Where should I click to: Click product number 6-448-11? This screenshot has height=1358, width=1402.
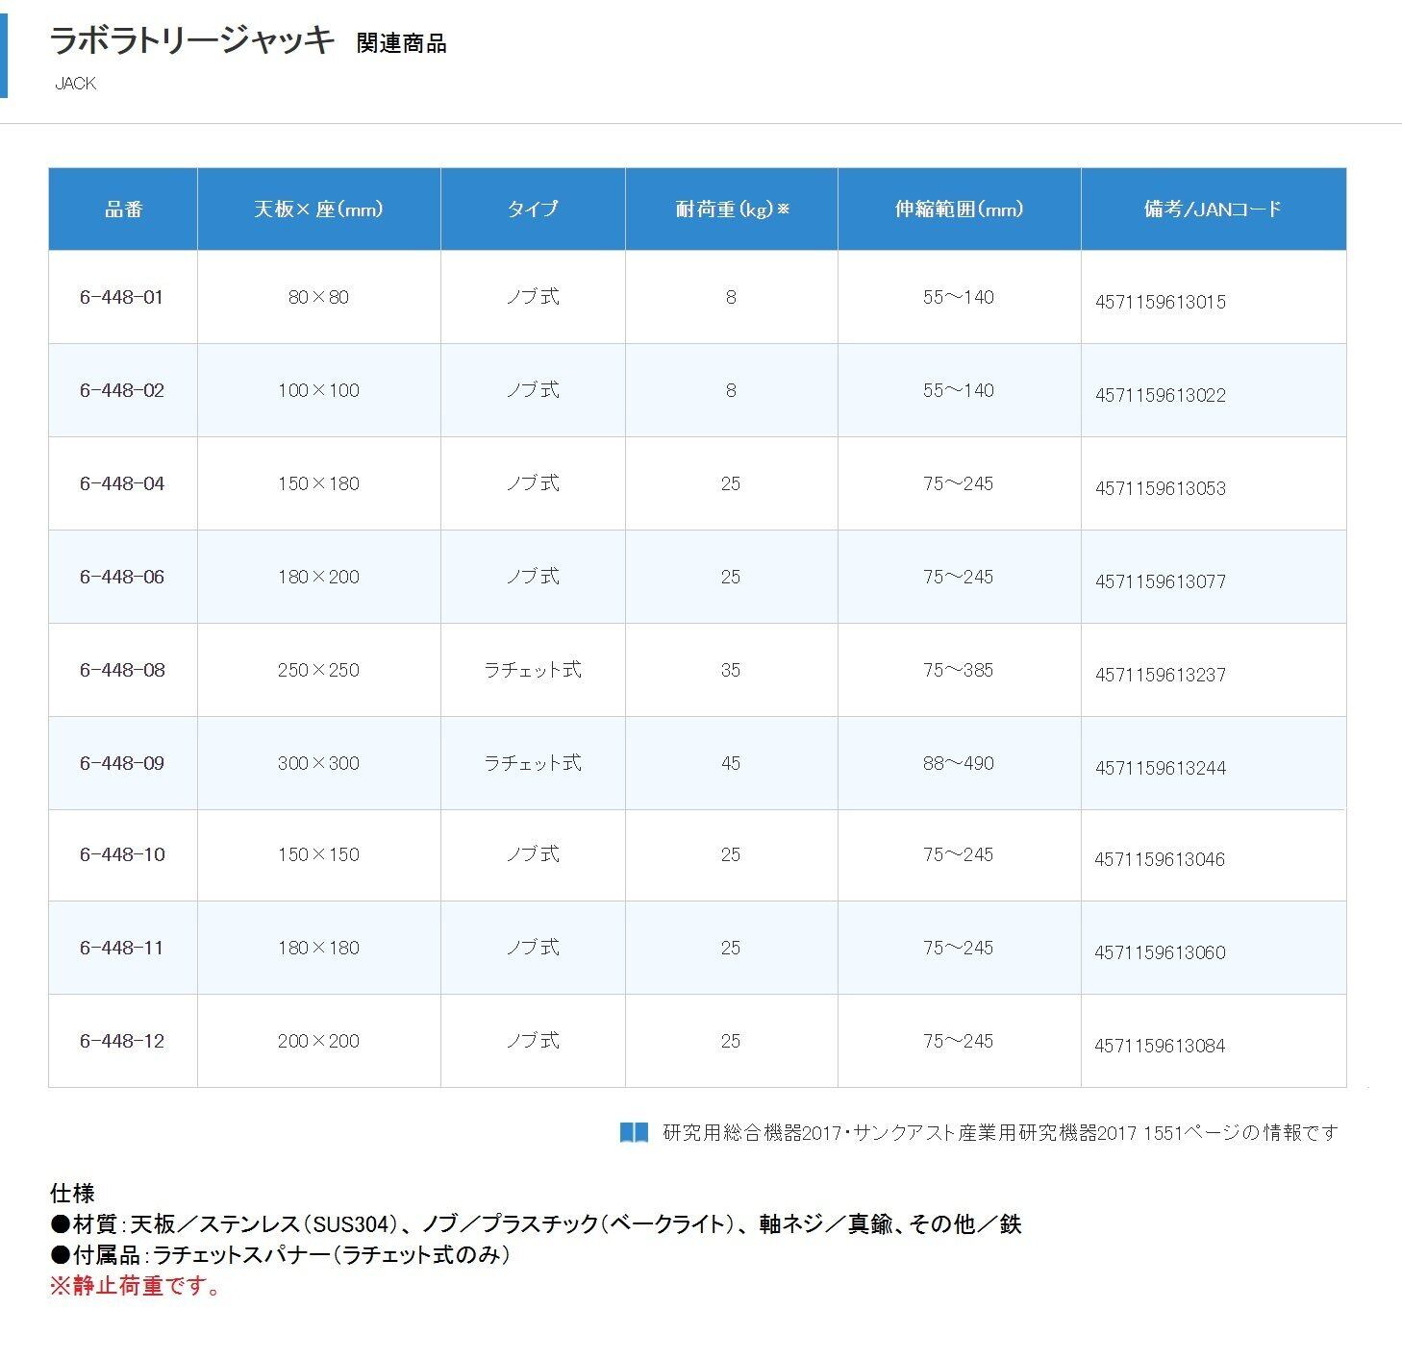122,949
